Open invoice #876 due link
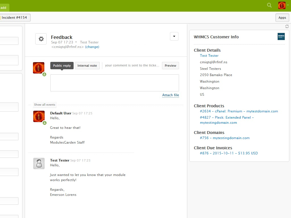Image resolution: width=291 pixels, height=218 pixels. click(x=229, y=153)
